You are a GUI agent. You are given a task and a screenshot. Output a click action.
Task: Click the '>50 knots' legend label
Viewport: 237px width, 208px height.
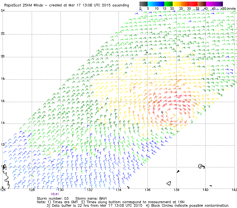coord(228,9)
